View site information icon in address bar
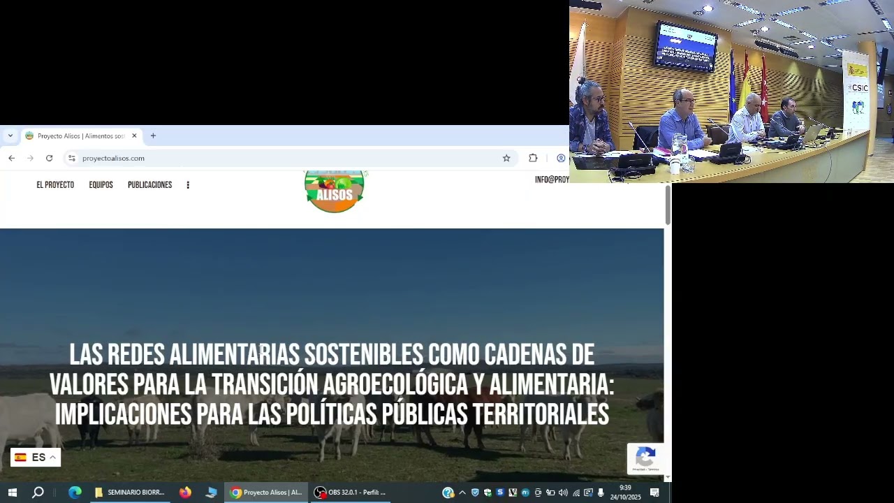Screen dimensions: 894x503 (x=71, y=158)
